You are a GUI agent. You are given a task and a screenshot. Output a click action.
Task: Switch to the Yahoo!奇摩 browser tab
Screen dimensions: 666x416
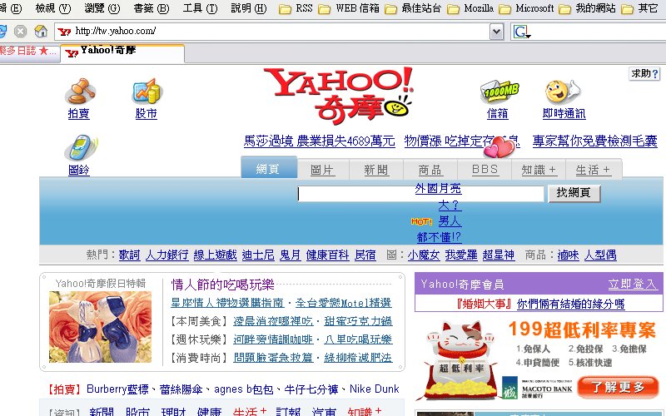[x=122, y=52]
